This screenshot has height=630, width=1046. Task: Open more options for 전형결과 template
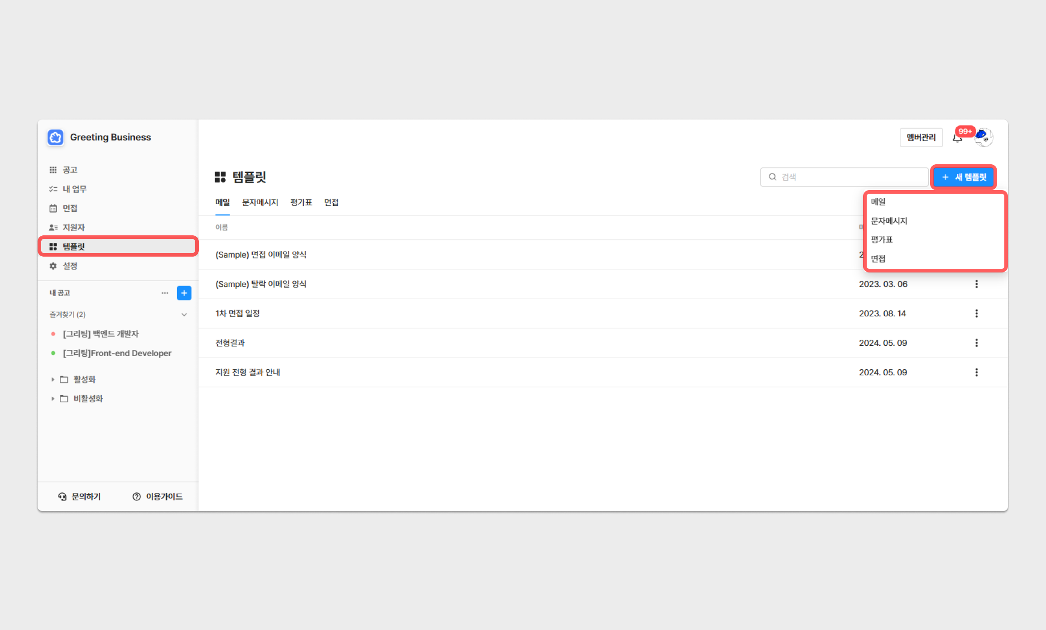[976, 343]
